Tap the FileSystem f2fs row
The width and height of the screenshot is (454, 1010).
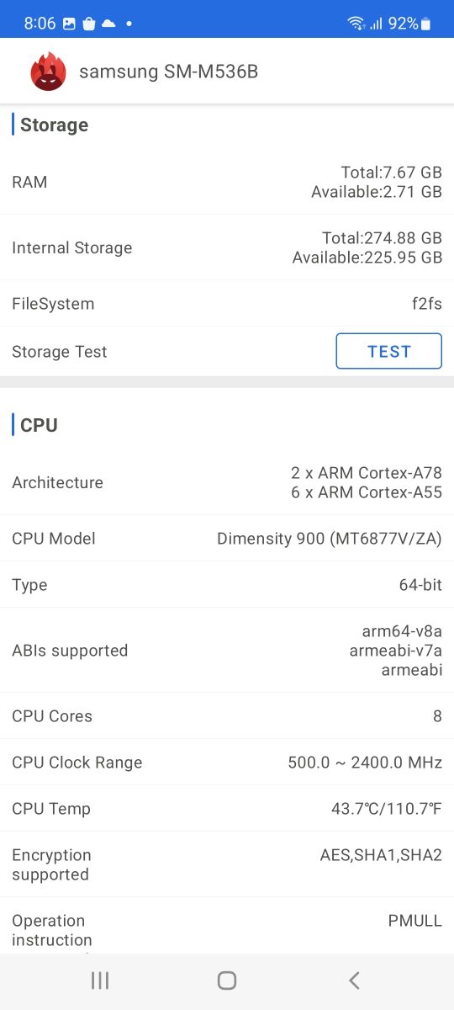(227, 304)
